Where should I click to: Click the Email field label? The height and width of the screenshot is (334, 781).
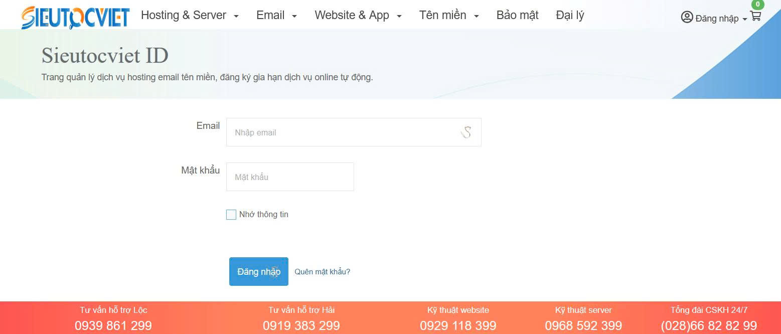tap(208, 126)
